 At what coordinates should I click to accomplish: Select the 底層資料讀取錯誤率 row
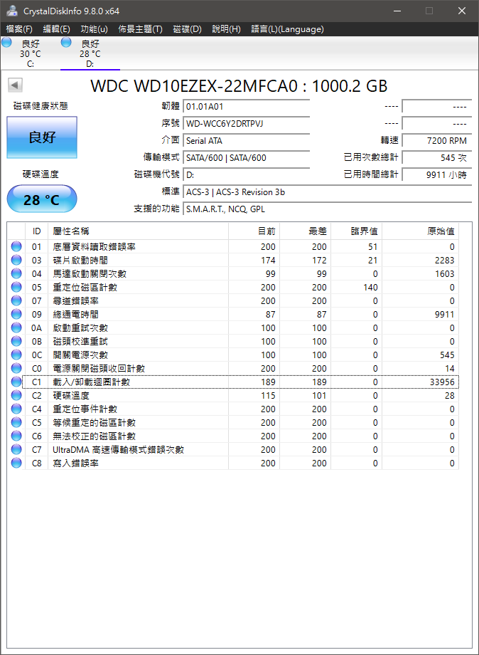[233, 246]
